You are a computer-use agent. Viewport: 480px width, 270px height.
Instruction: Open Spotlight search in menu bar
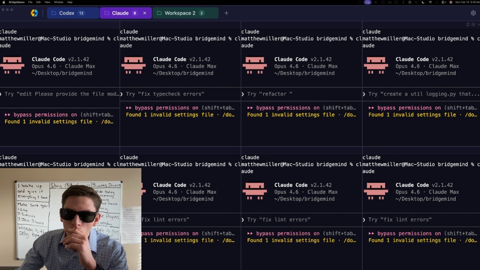click(x=436, y=2)
